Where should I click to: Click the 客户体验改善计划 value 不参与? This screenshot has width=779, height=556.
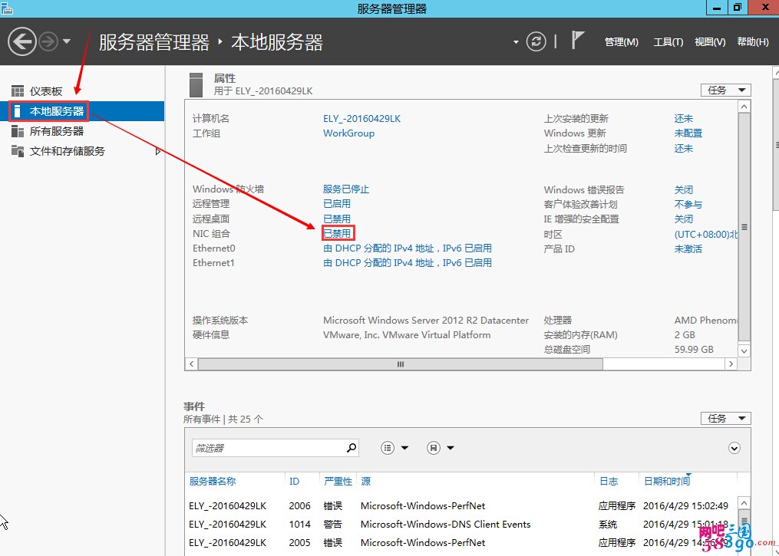coord(688,204)
